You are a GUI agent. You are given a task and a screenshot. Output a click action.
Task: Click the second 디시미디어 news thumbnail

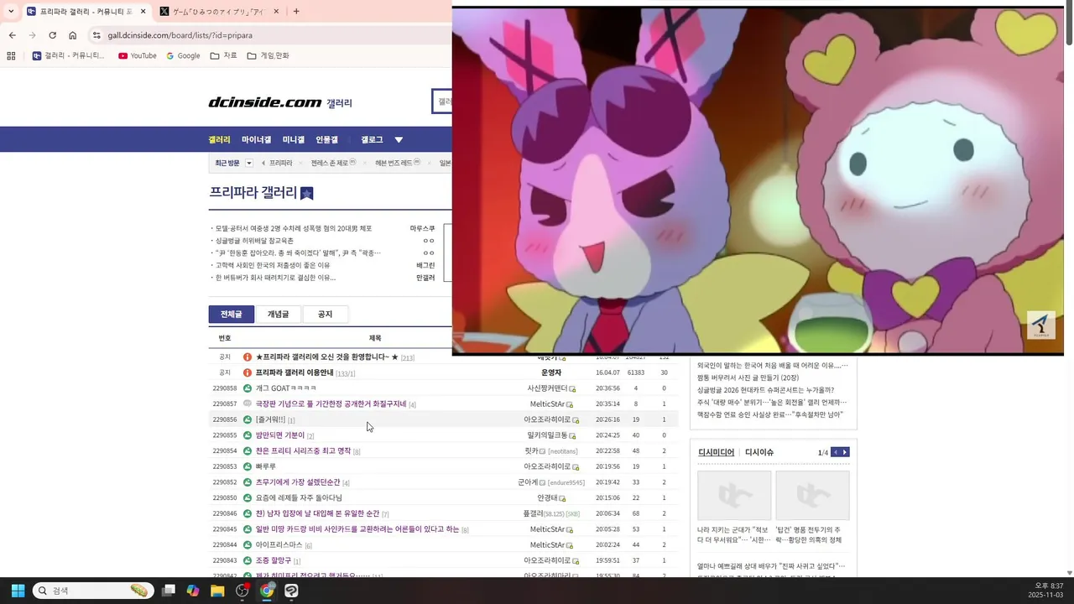click(812, 495)
